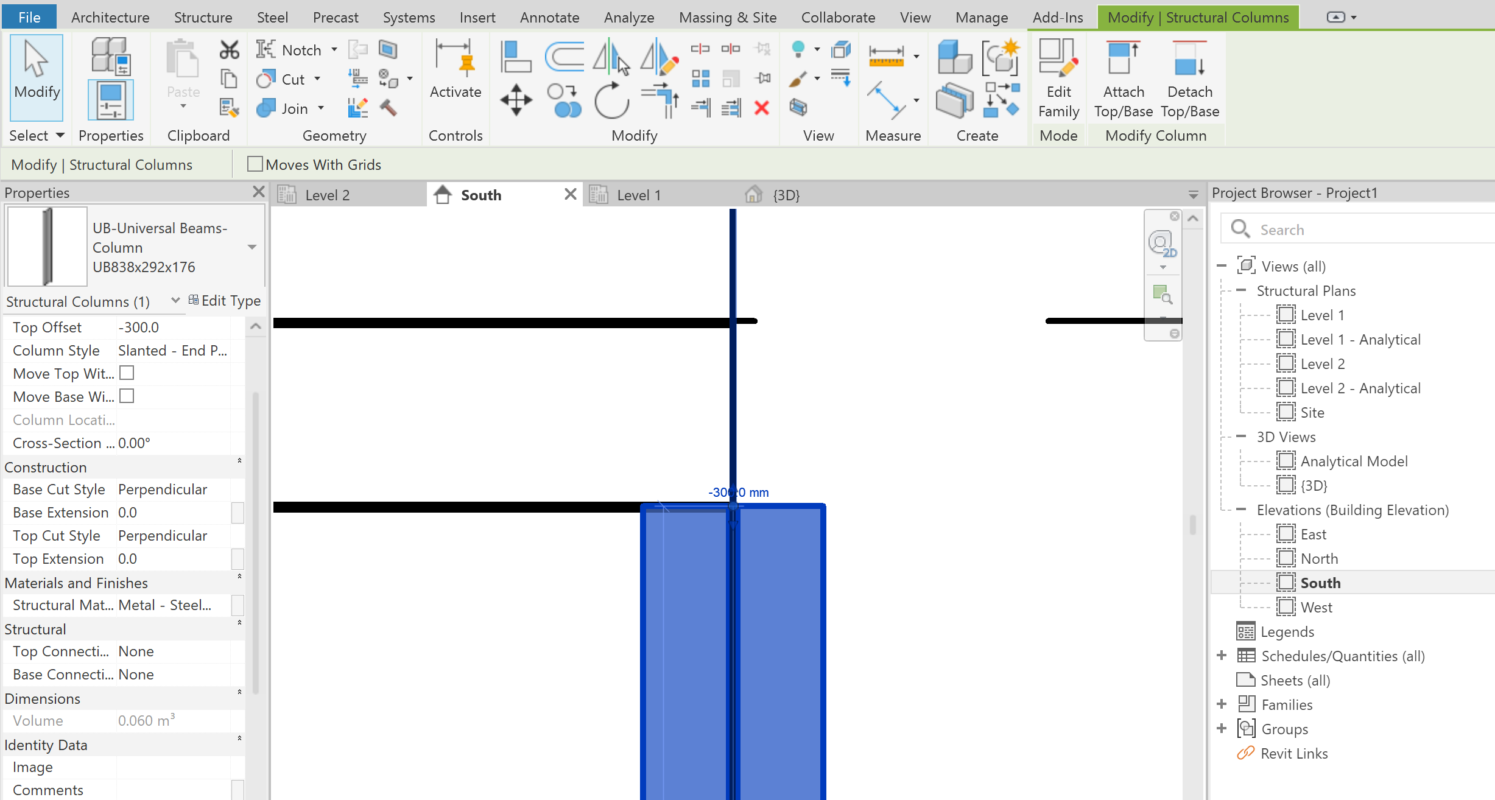Open the column type selector dropdown
The width and height of the screenshot is (1495, 800).
tap(252, 247)
